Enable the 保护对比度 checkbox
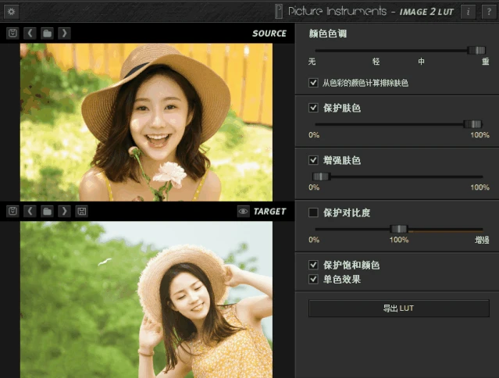 coord(313,212)
